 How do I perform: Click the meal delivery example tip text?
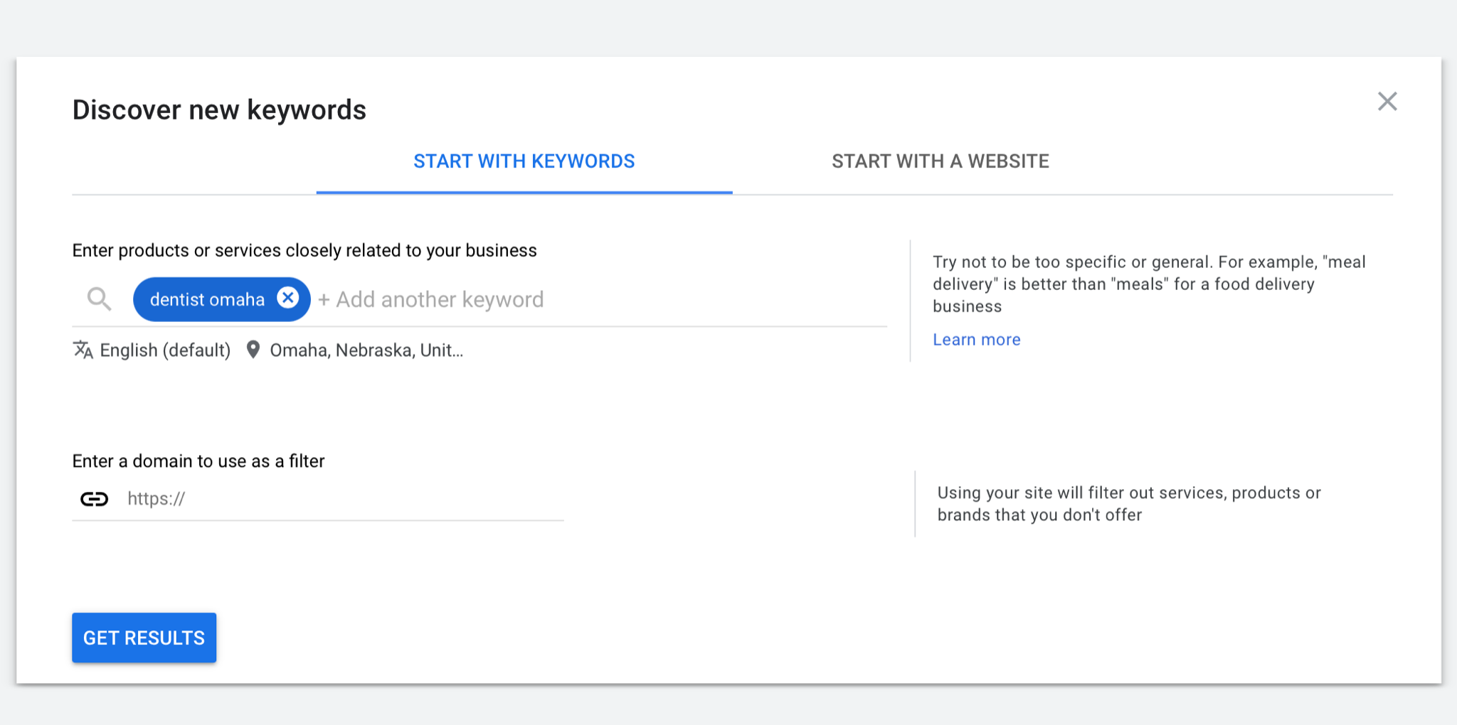(x=1148, y=284)
